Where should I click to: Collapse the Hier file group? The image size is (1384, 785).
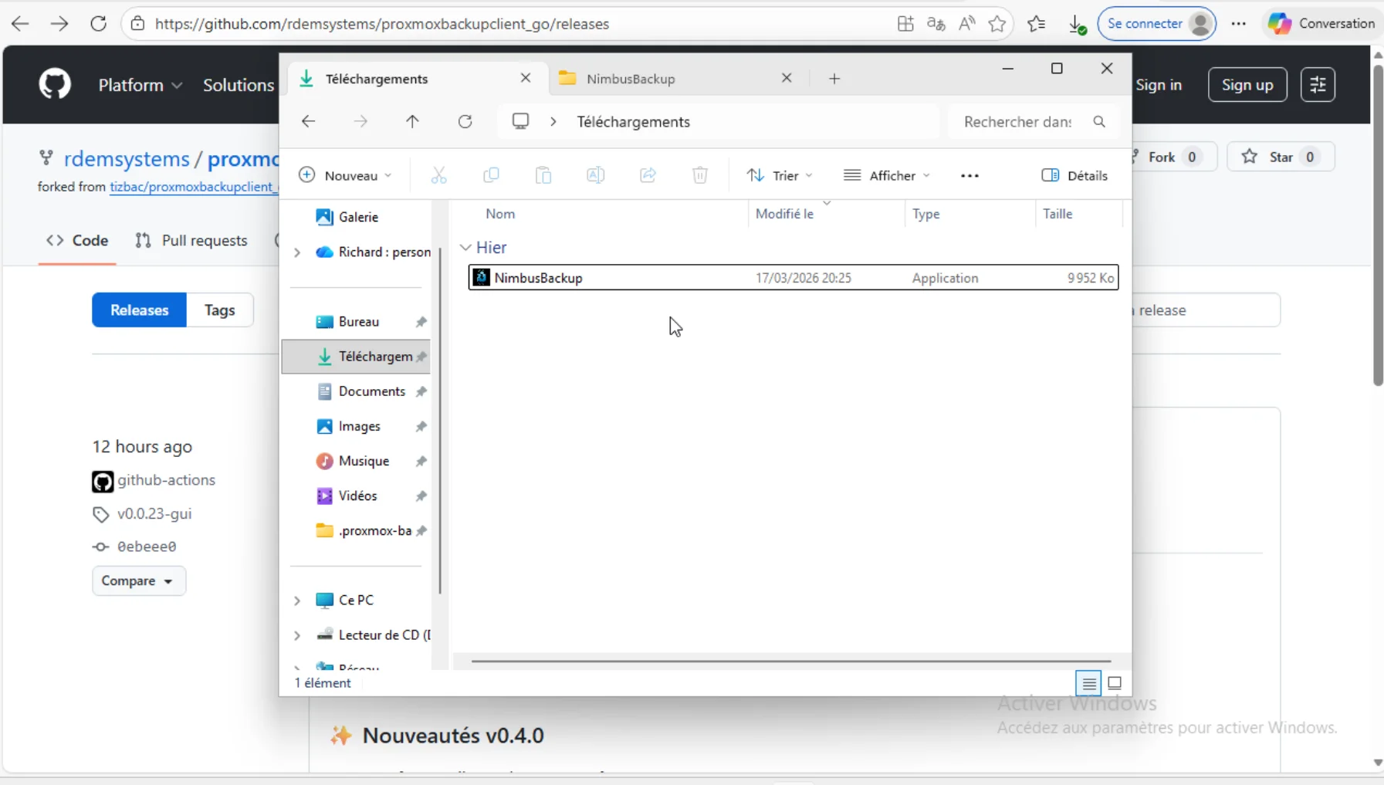click(x=465, y=247)
